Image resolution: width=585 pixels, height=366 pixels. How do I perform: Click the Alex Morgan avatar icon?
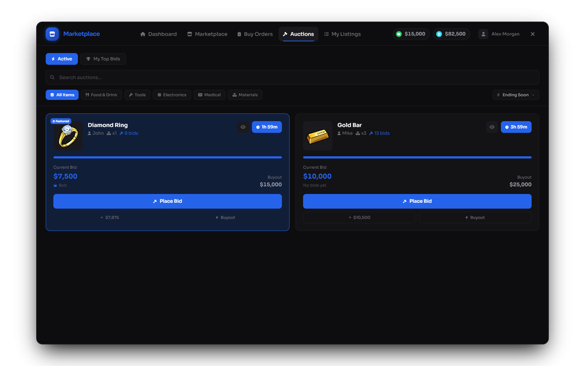click(x=483, y=34)
